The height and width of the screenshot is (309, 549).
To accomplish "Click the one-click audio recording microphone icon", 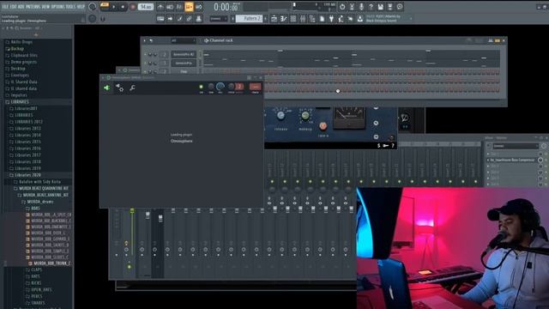I will [361, 7].
